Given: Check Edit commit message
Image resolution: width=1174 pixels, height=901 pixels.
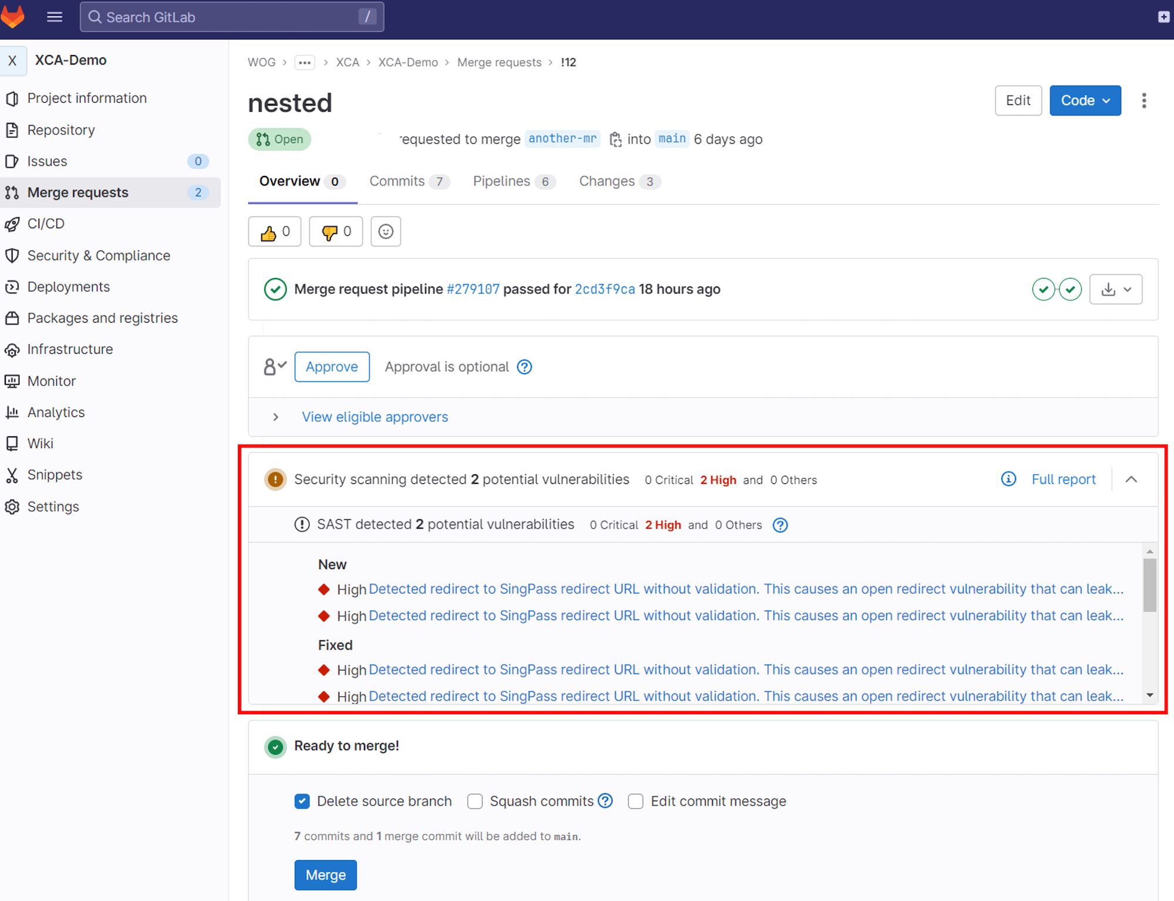Looking at the screenshot, I should [x=635, y=801].
